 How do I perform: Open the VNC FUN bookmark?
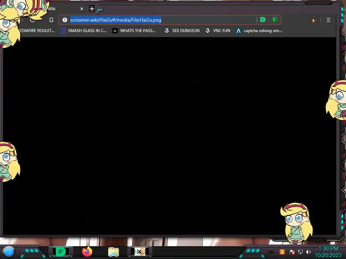[218, 31]
